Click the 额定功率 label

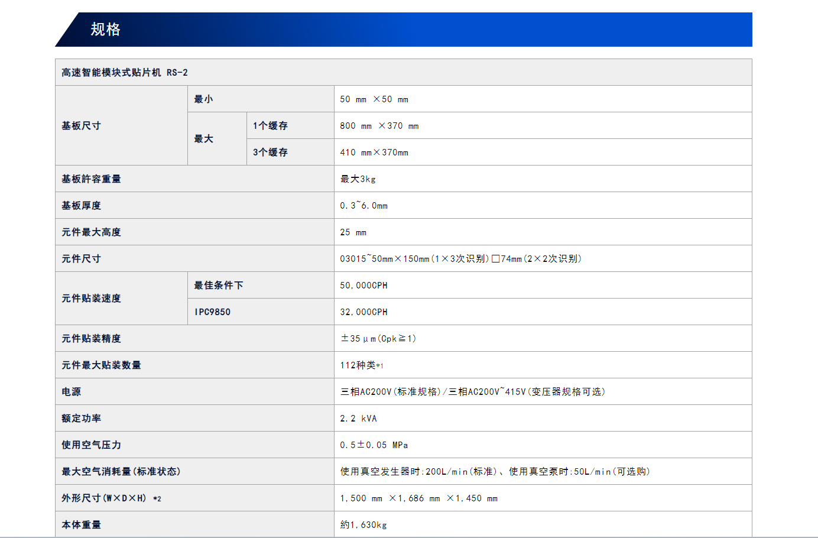[81, 419]
